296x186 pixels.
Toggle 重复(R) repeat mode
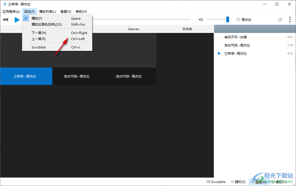click(259, 182)
